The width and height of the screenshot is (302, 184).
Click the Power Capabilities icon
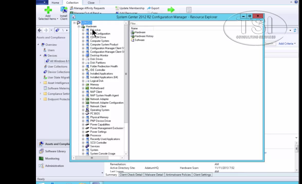(x=87, y=125)
